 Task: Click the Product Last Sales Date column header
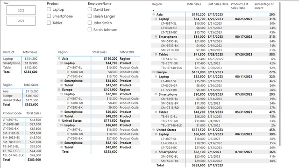(239, 6)
